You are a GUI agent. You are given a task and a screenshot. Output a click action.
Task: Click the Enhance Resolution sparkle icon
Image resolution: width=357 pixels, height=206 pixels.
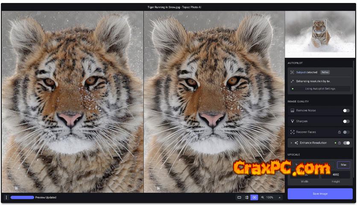point(296,143)
